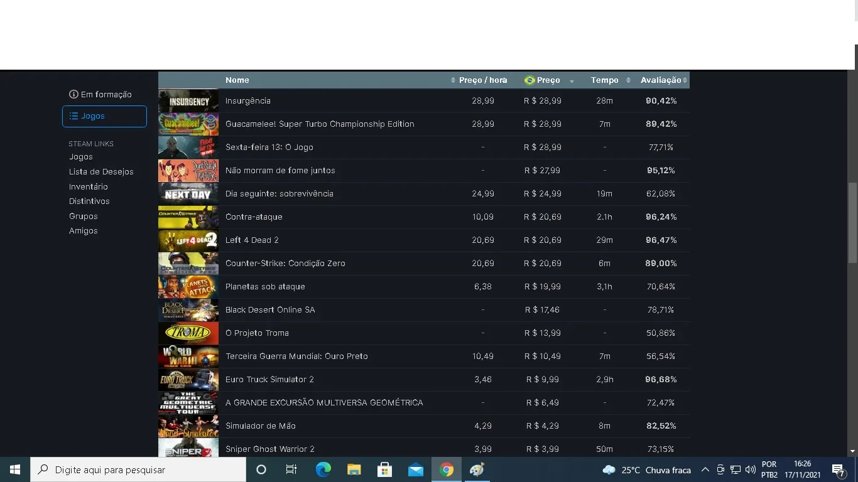The height and width of the screenshot is (482, 858).
Task: Open Inventário link in sidebar
Action: [x=89, y=186]
